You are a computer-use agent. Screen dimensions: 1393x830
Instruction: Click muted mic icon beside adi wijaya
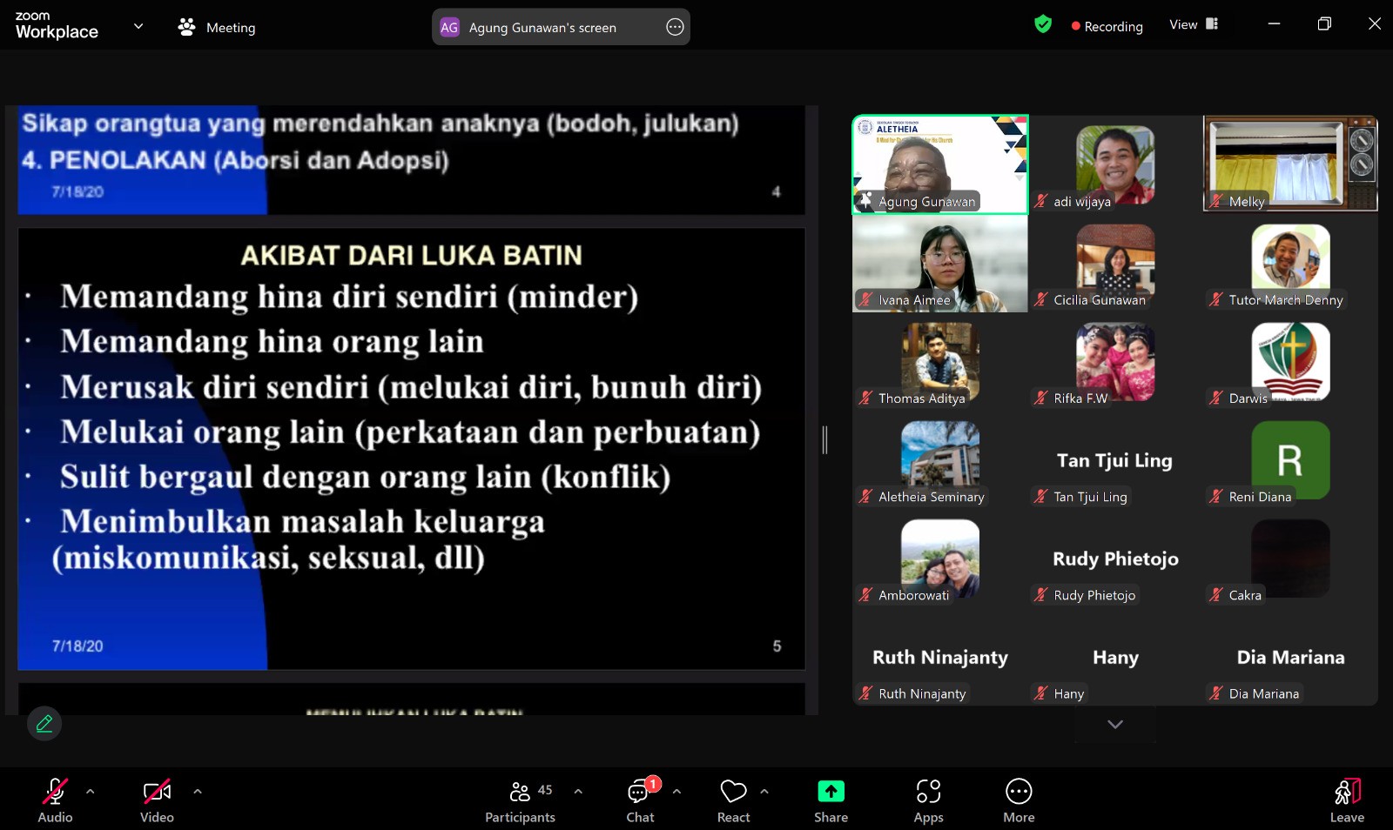1040,201
